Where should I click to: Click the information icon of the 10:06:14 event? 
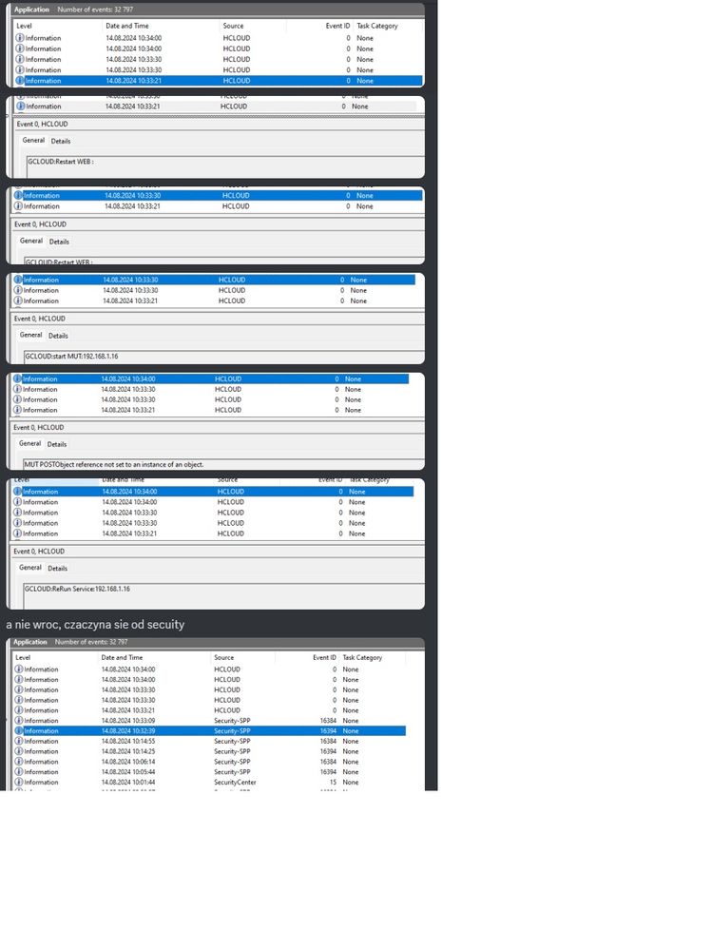(19, 762)
